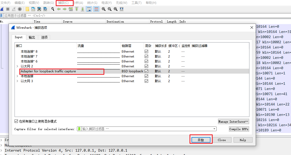Image resolution: width=291 pixels, height=155 pixels.
Task: Open the 编辑(E) menu
Action: click(x=19, y=3)
